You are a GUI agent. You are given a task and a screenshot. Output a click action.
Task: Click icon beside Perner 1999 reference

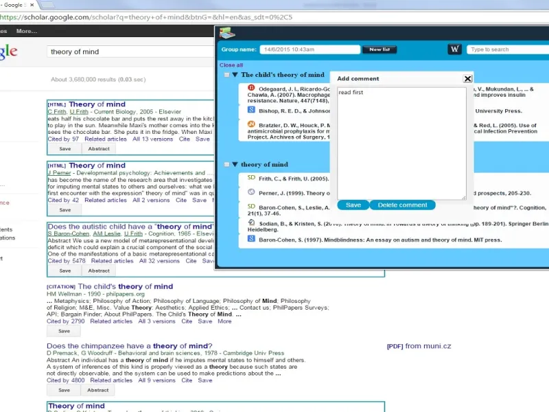pyautogui.click(x=251, y=192)
